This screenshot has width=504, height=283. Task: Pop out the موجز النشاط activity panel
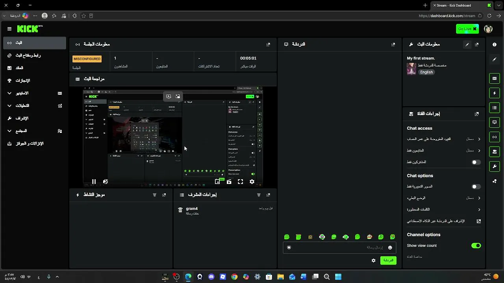click(x=164, y=195)
